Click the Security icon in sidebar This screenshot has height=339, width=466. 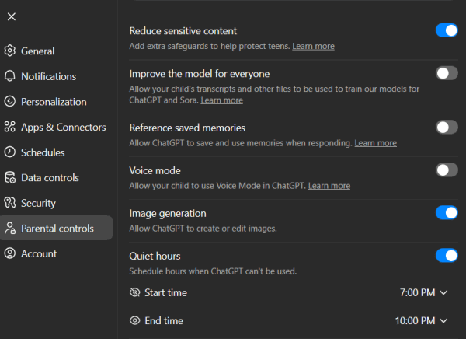click(x=10, y=203)
